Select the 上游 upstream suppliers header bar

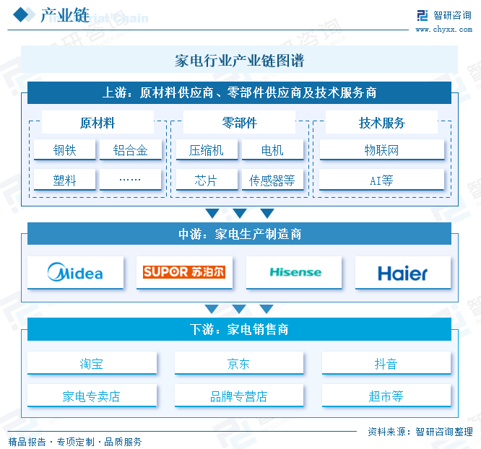[x=239, y=92]
